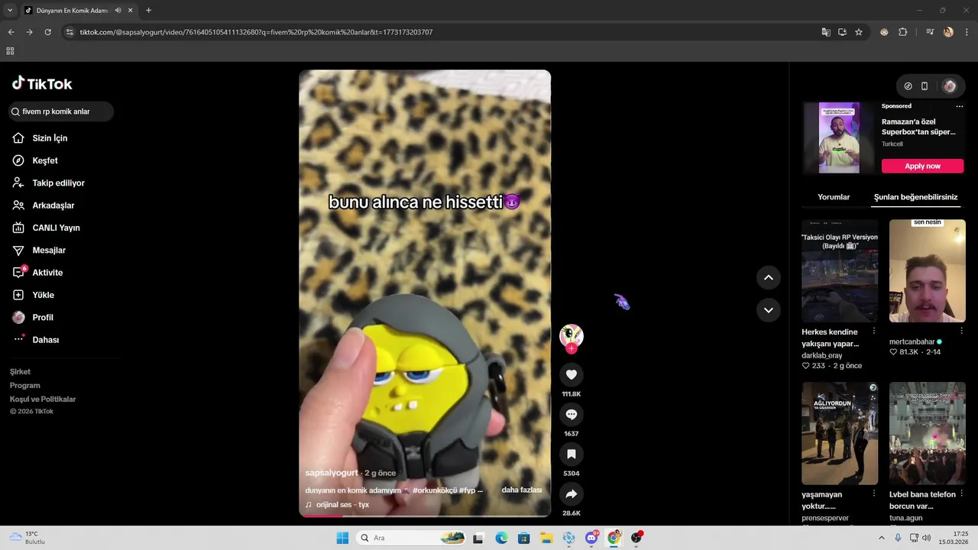
Task: Switch to Şunları beğenebilirsiniz tab
Action: click(915, 197)
